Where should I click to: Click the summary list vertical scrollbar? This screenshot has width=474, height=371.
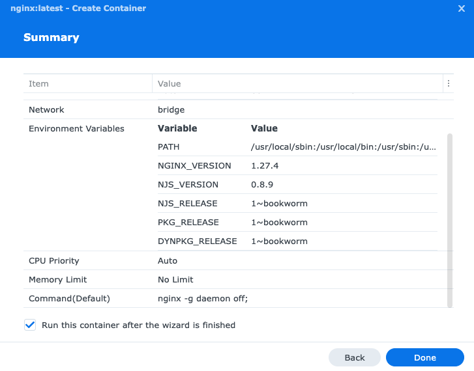pos(450,221)
